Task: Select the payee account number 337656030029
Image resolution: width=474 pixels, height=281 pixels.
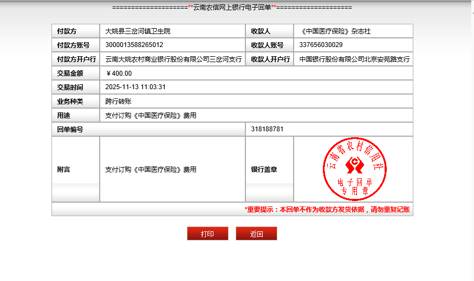Action: (321, 45)
